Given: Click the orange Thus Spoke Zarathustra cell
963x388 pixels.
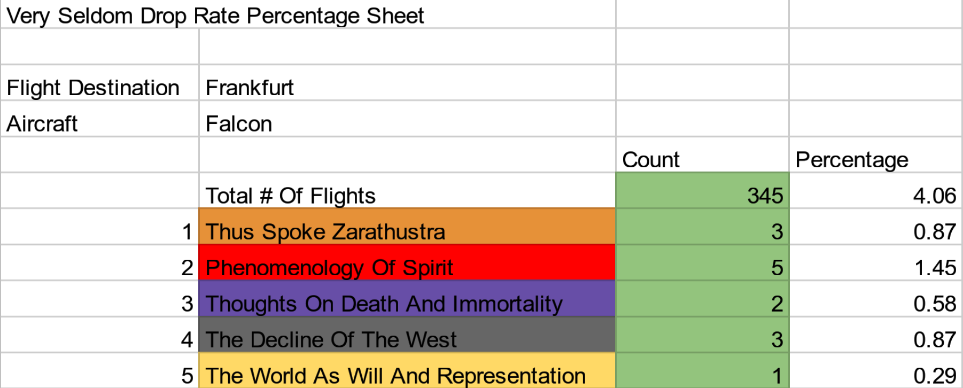Looking at the screenshot, I should pos(406,231).
